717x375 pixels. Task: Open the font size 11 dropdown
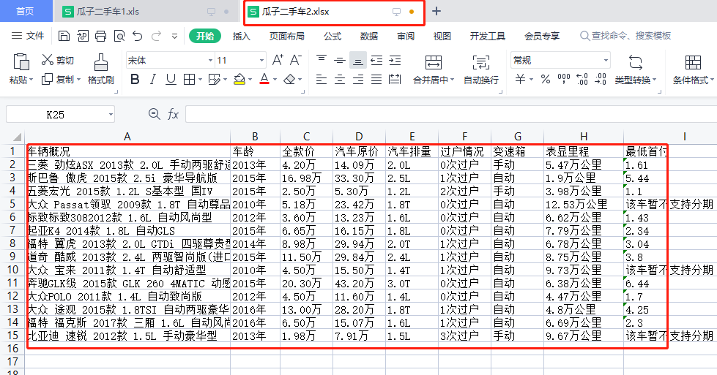(261, 60)
